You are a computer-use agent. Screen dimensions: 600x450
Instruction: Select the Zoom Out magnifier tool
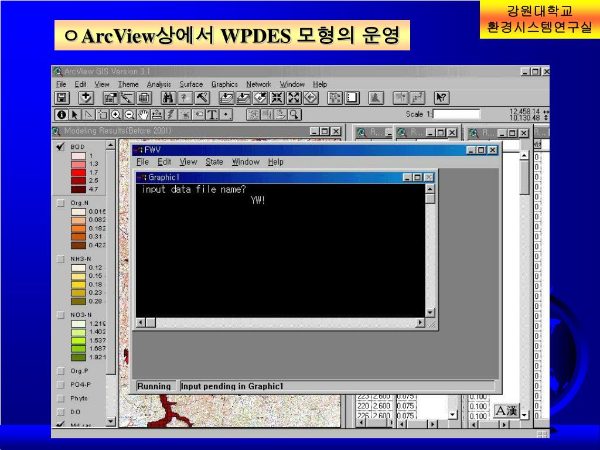[129, 114]
